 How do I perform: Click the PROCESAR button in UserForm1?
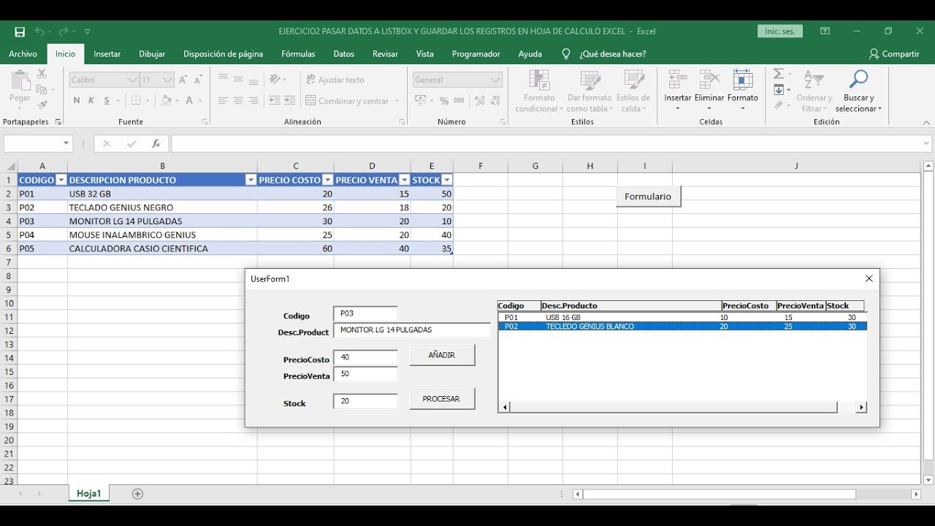(442, 399)
